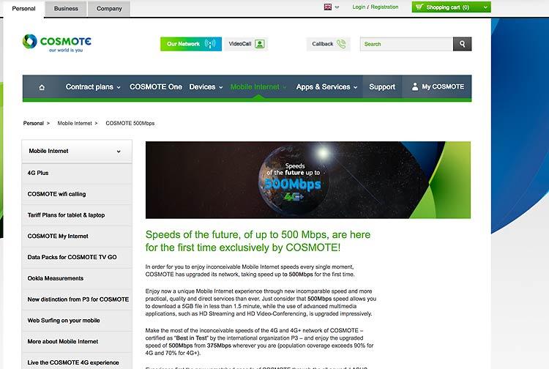Click the 500Mbps banner image
This screenshot has height=369, width=549.
click(308, 180)
